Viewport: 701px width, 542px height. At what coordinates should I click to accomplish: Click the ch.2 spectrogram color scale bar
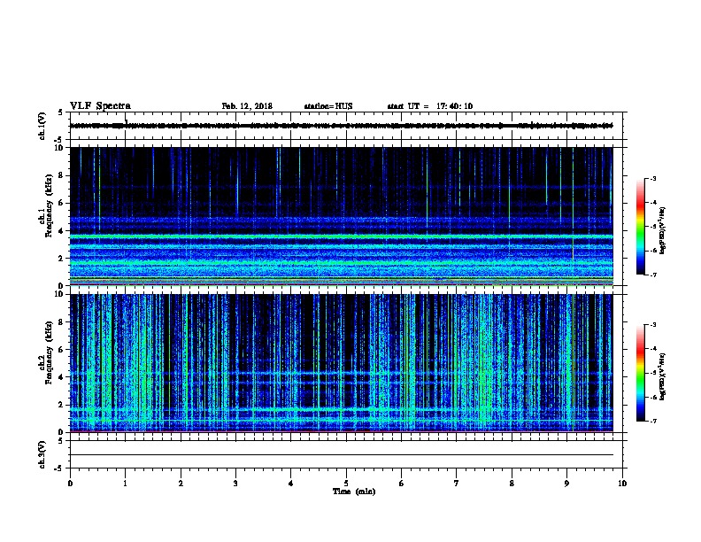tap(641, 373)
